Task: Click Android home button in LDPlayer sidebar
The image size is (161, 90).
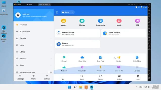Action: [x=149, y=74]
